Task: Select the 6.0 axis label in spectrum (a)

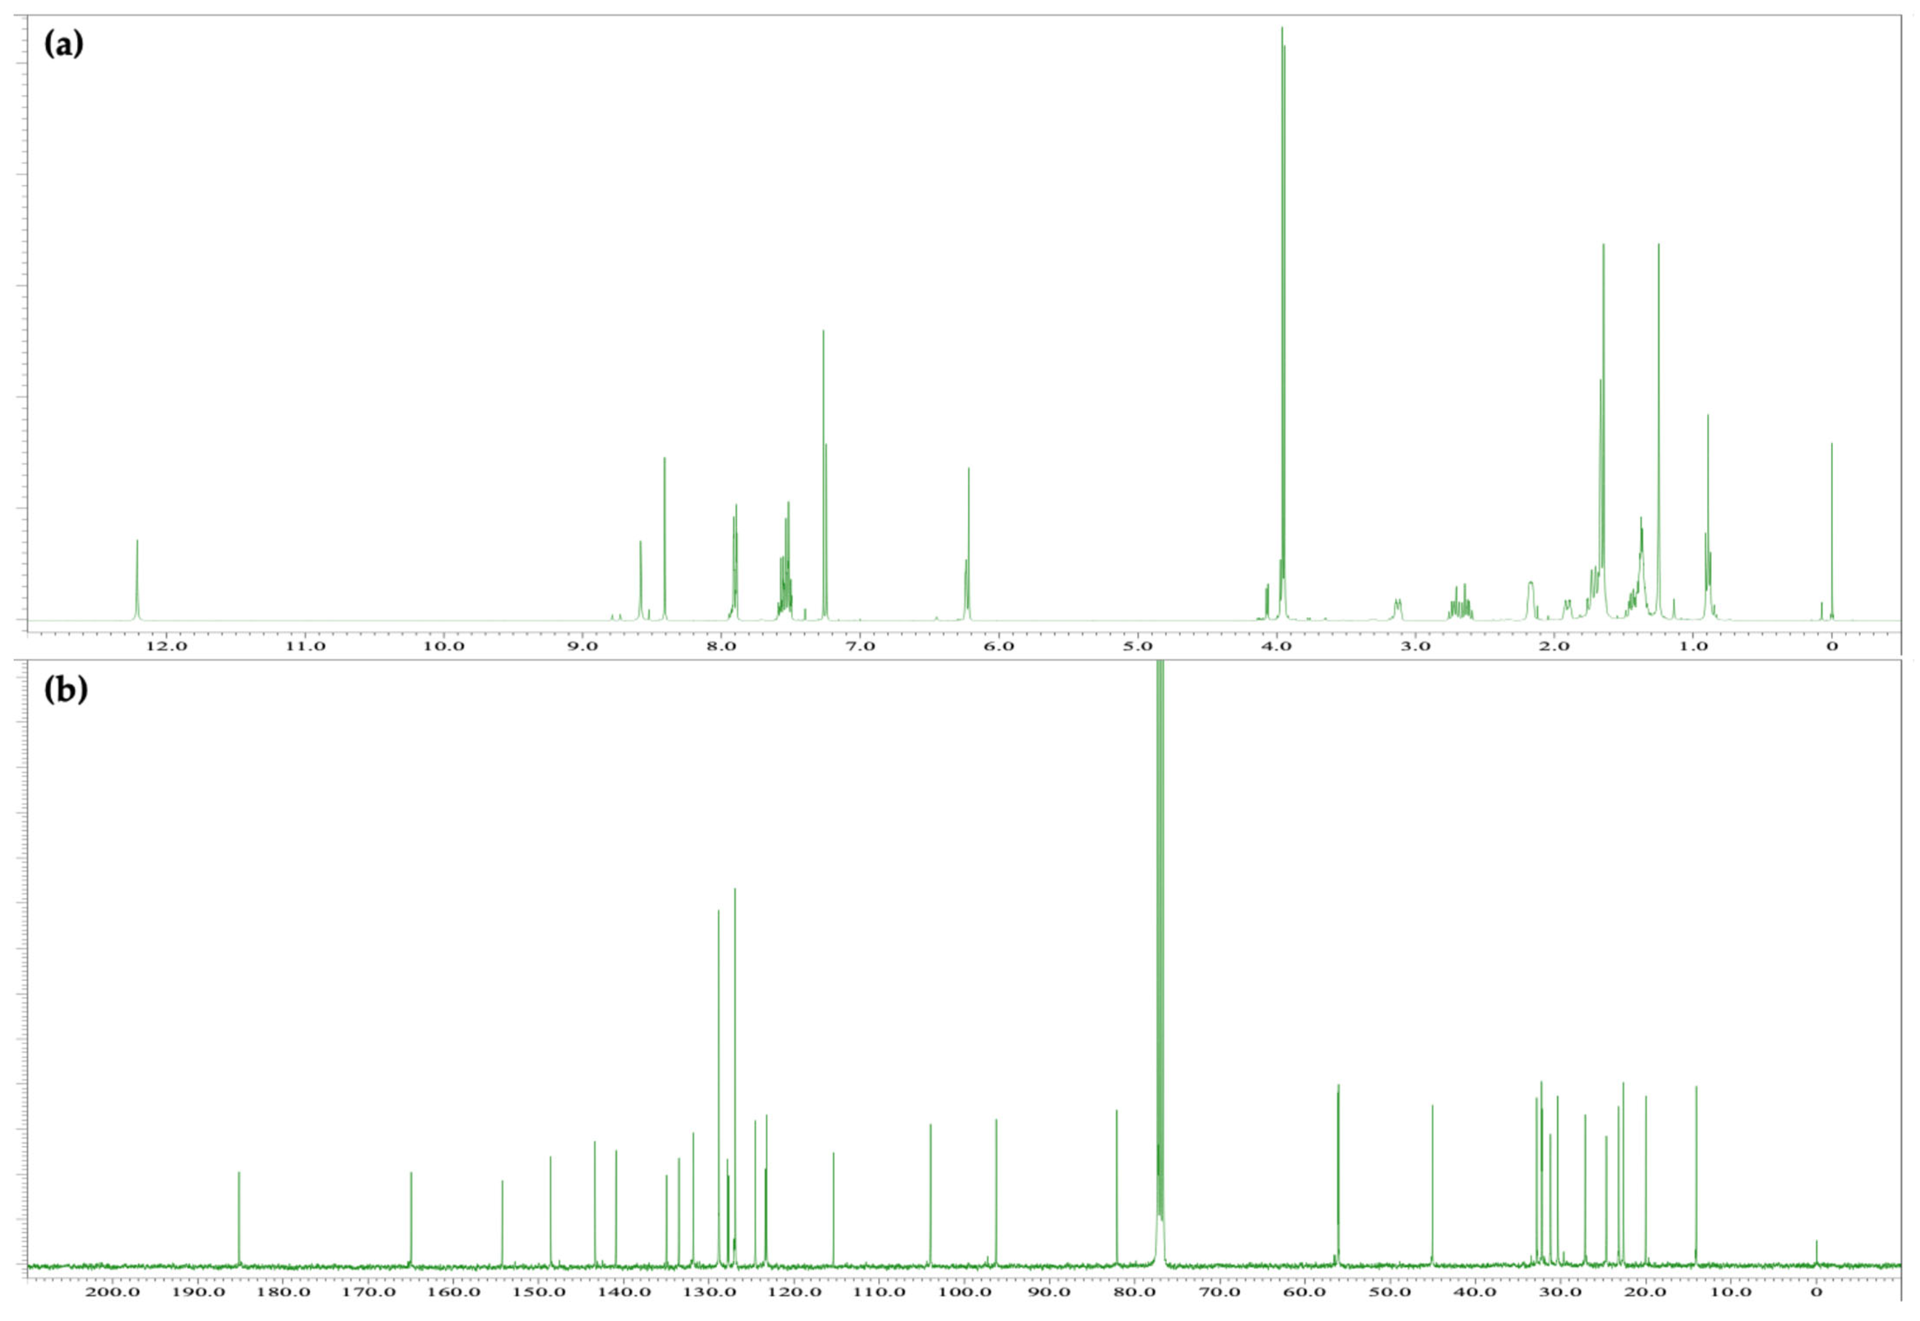Action: pyautogui.click(x=999, y=646)
